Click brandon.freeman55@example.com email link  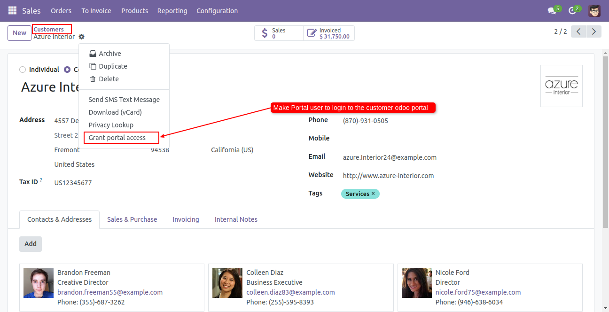pyautogui.click(x=110, y=292)
